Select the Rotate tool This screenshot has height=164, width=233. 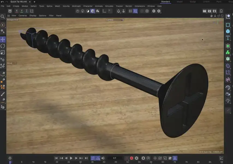3,46
